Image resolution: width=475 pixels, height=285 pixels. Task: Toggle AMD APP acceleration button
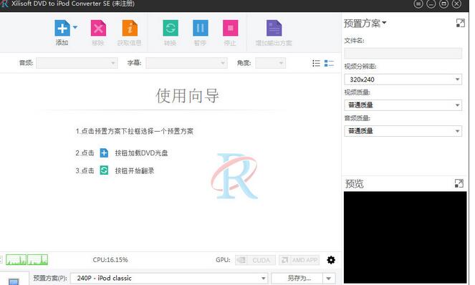pyautogui.click(x=299, y=260)
